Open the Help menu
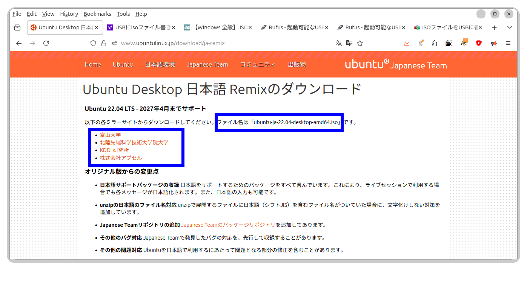The width and height of the screenshot is (527, 284). (141, 14)
